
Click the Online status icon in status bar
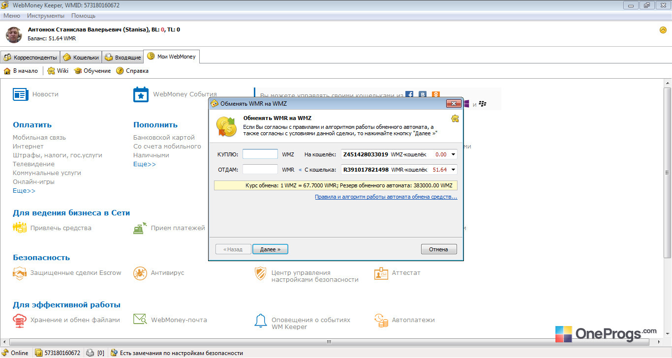tap(6, 353)
